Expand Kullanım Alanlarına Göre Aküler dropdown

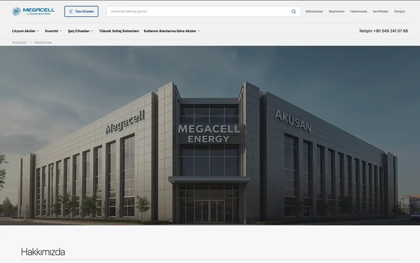click(x=172, y=31)
